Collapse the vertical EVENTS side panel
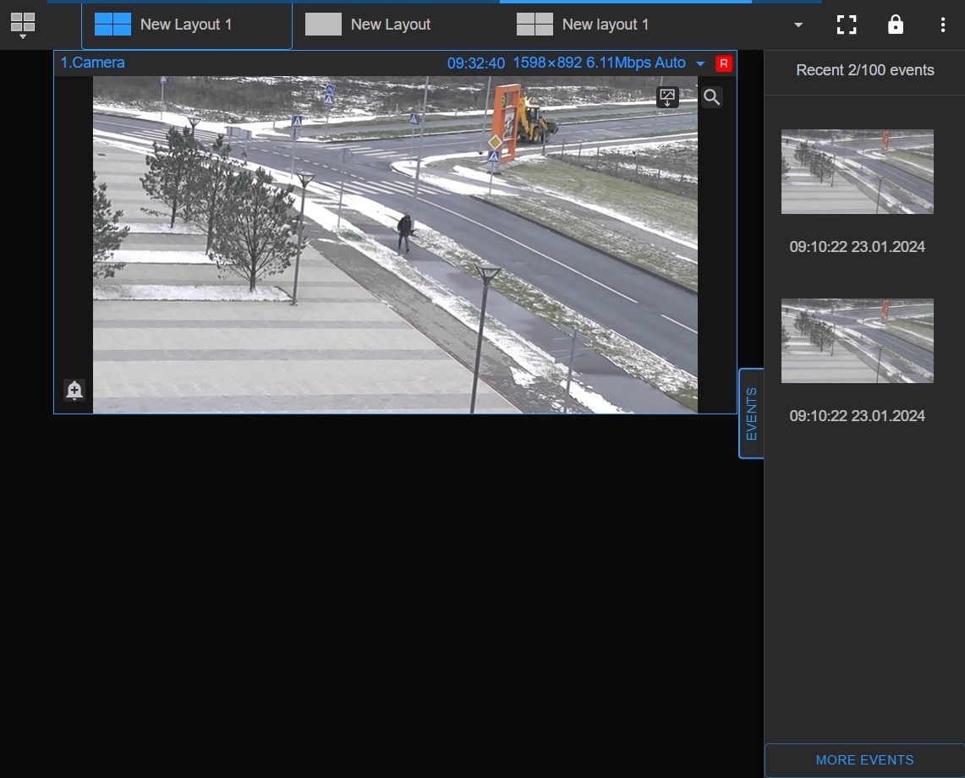Viewport: 965px width, 778px height. point(751,414)
